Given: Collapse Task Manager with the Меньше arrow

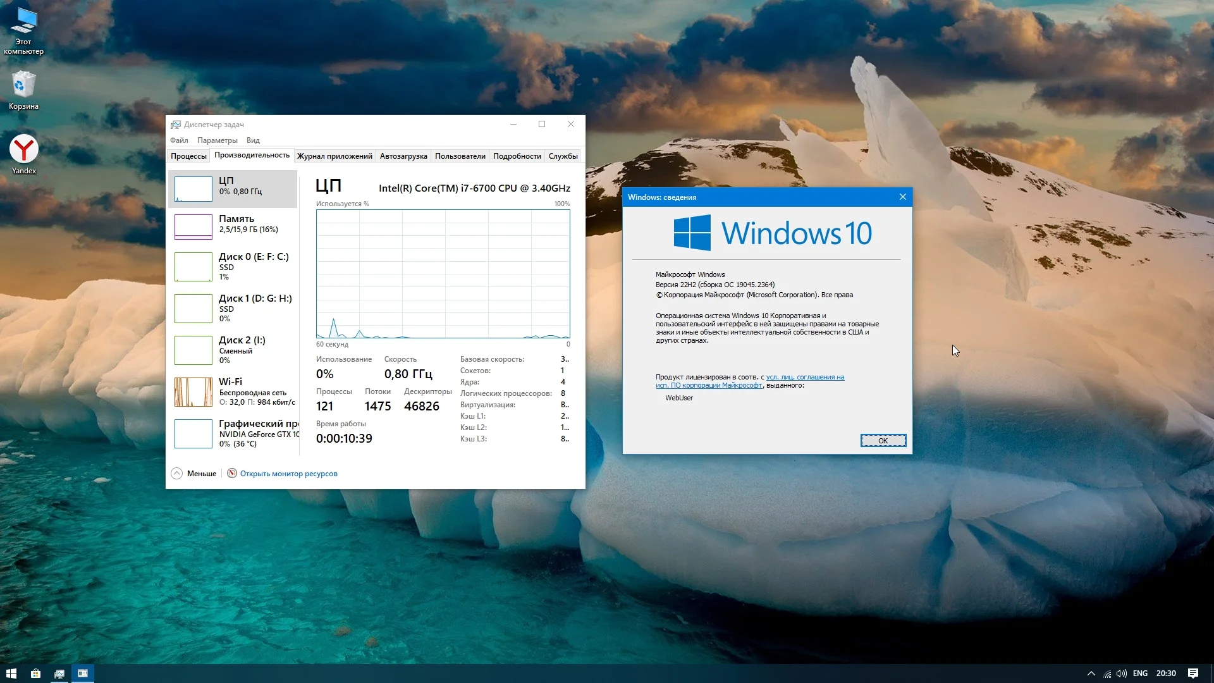Looking at the screenshot, I should click(x=177, y=473).
